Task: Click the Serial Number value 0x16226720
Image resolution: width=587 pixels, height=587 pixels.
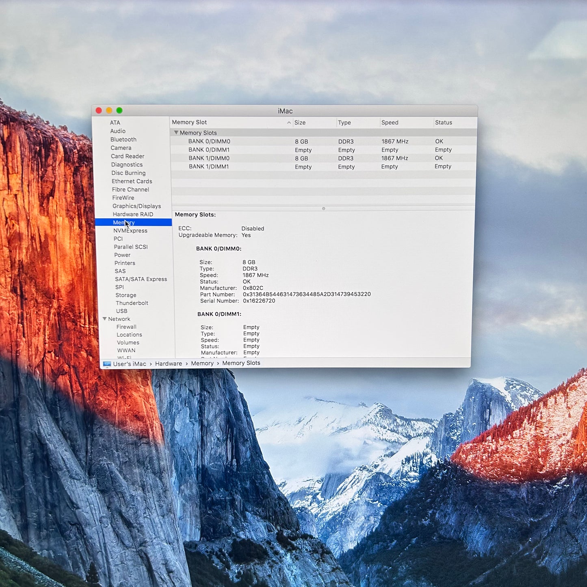Action: pos(259,301)
